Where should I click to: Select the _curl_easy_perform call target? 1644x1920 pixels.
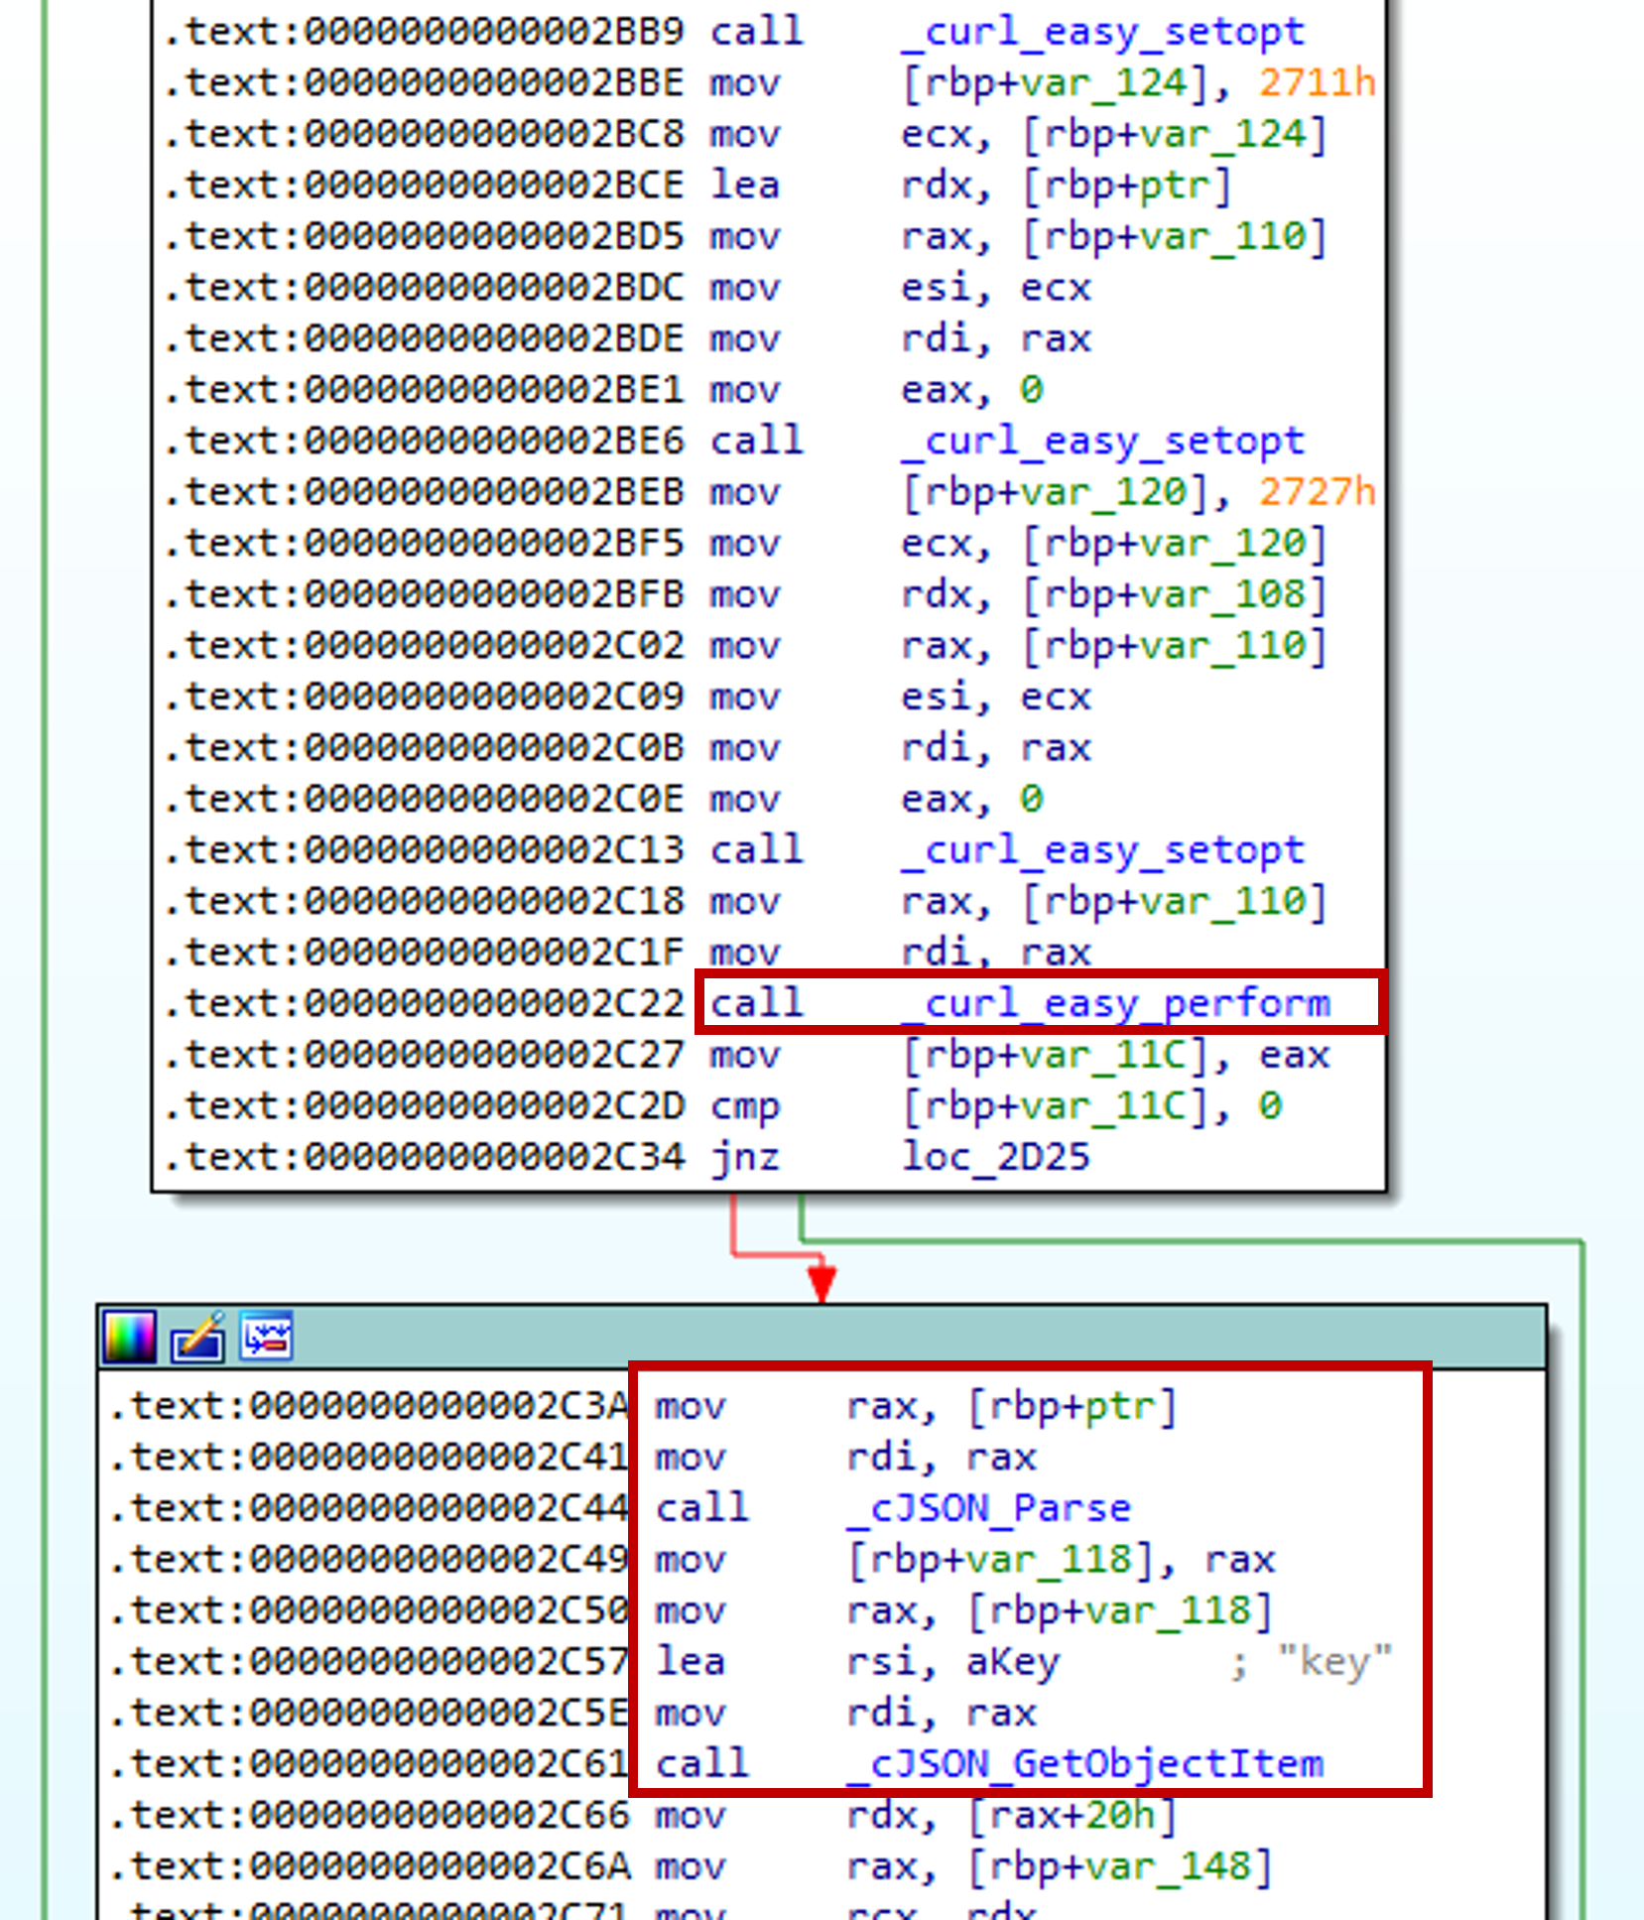point(1115,1003)
